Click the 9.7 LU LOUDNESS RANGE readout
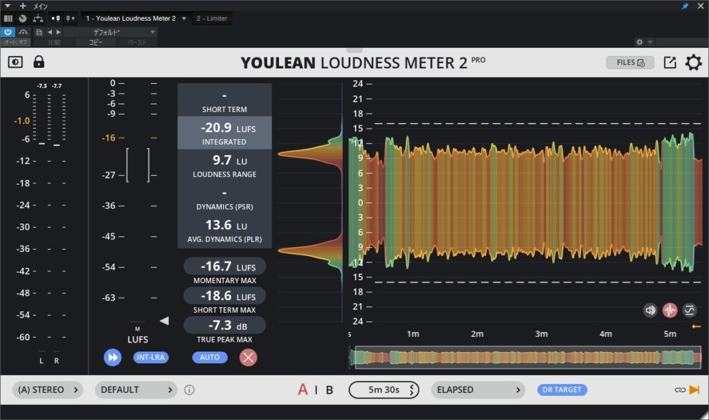Screen dimensions: 709x420 point(224,165)
